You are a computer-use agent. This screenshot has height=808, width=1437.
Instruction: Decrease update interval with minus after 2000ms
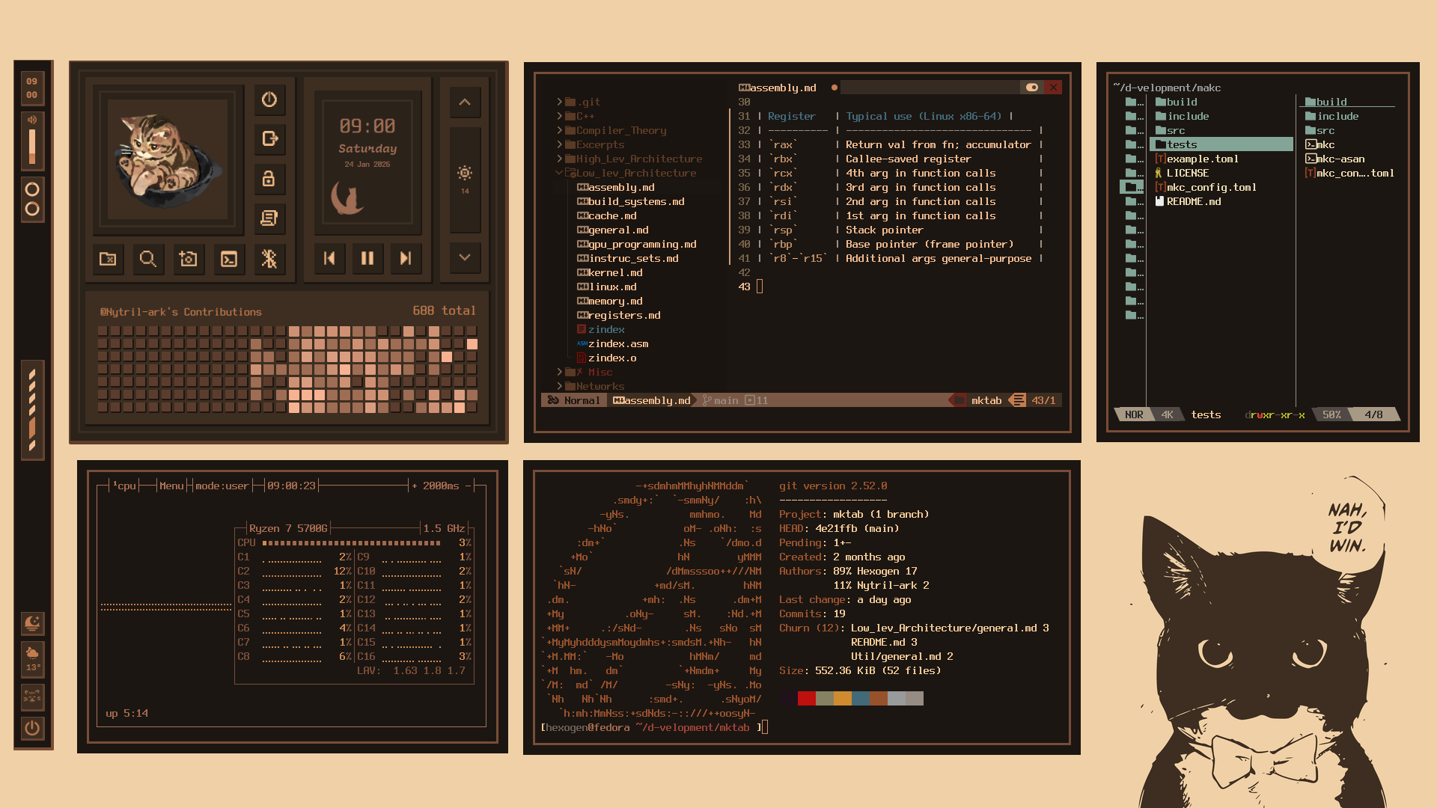pos(469,486)
